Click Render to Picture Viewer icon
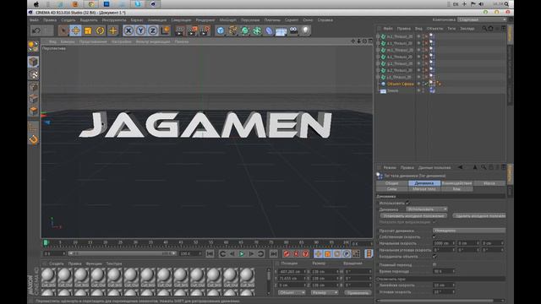The height and width of the screenshot is (304, 541). 193,30
